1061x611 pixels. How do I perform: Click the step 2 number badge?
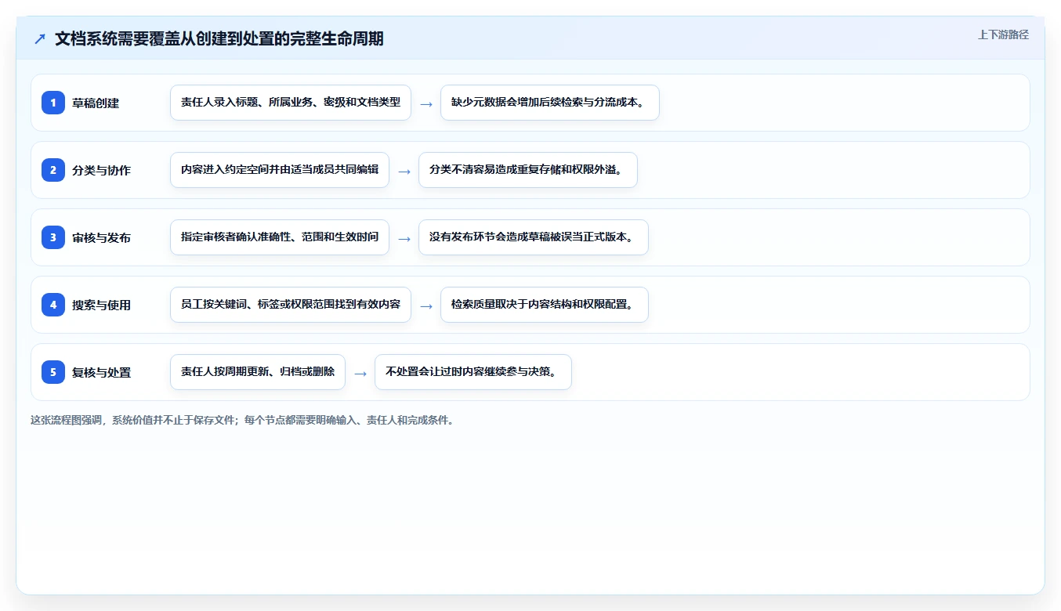53,170
